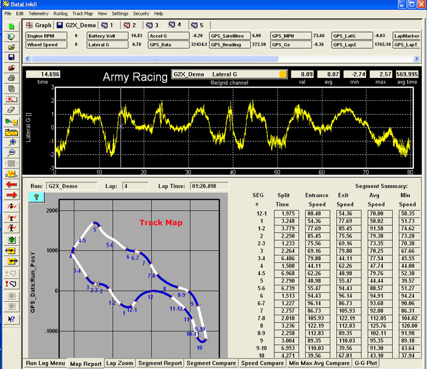Toggle the Lateral G channel button
Screen dimensions: 427x369
coord(102,45)
